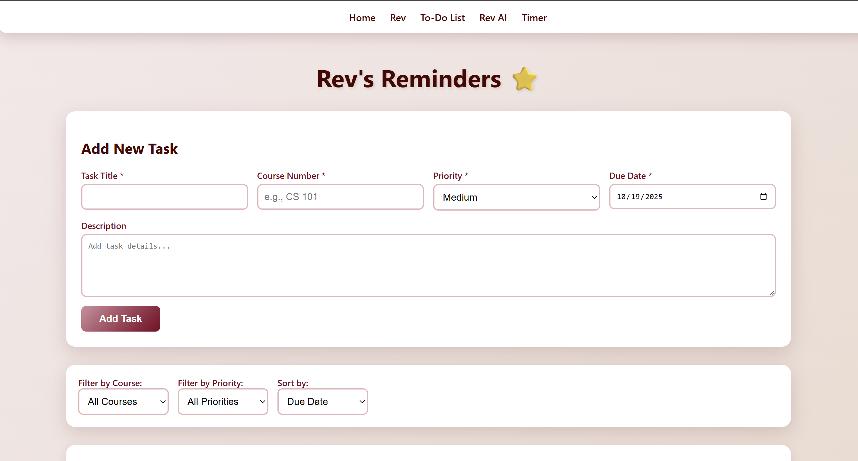Focus the Task Title input field
Screen dimensions: 858x461
165,197
